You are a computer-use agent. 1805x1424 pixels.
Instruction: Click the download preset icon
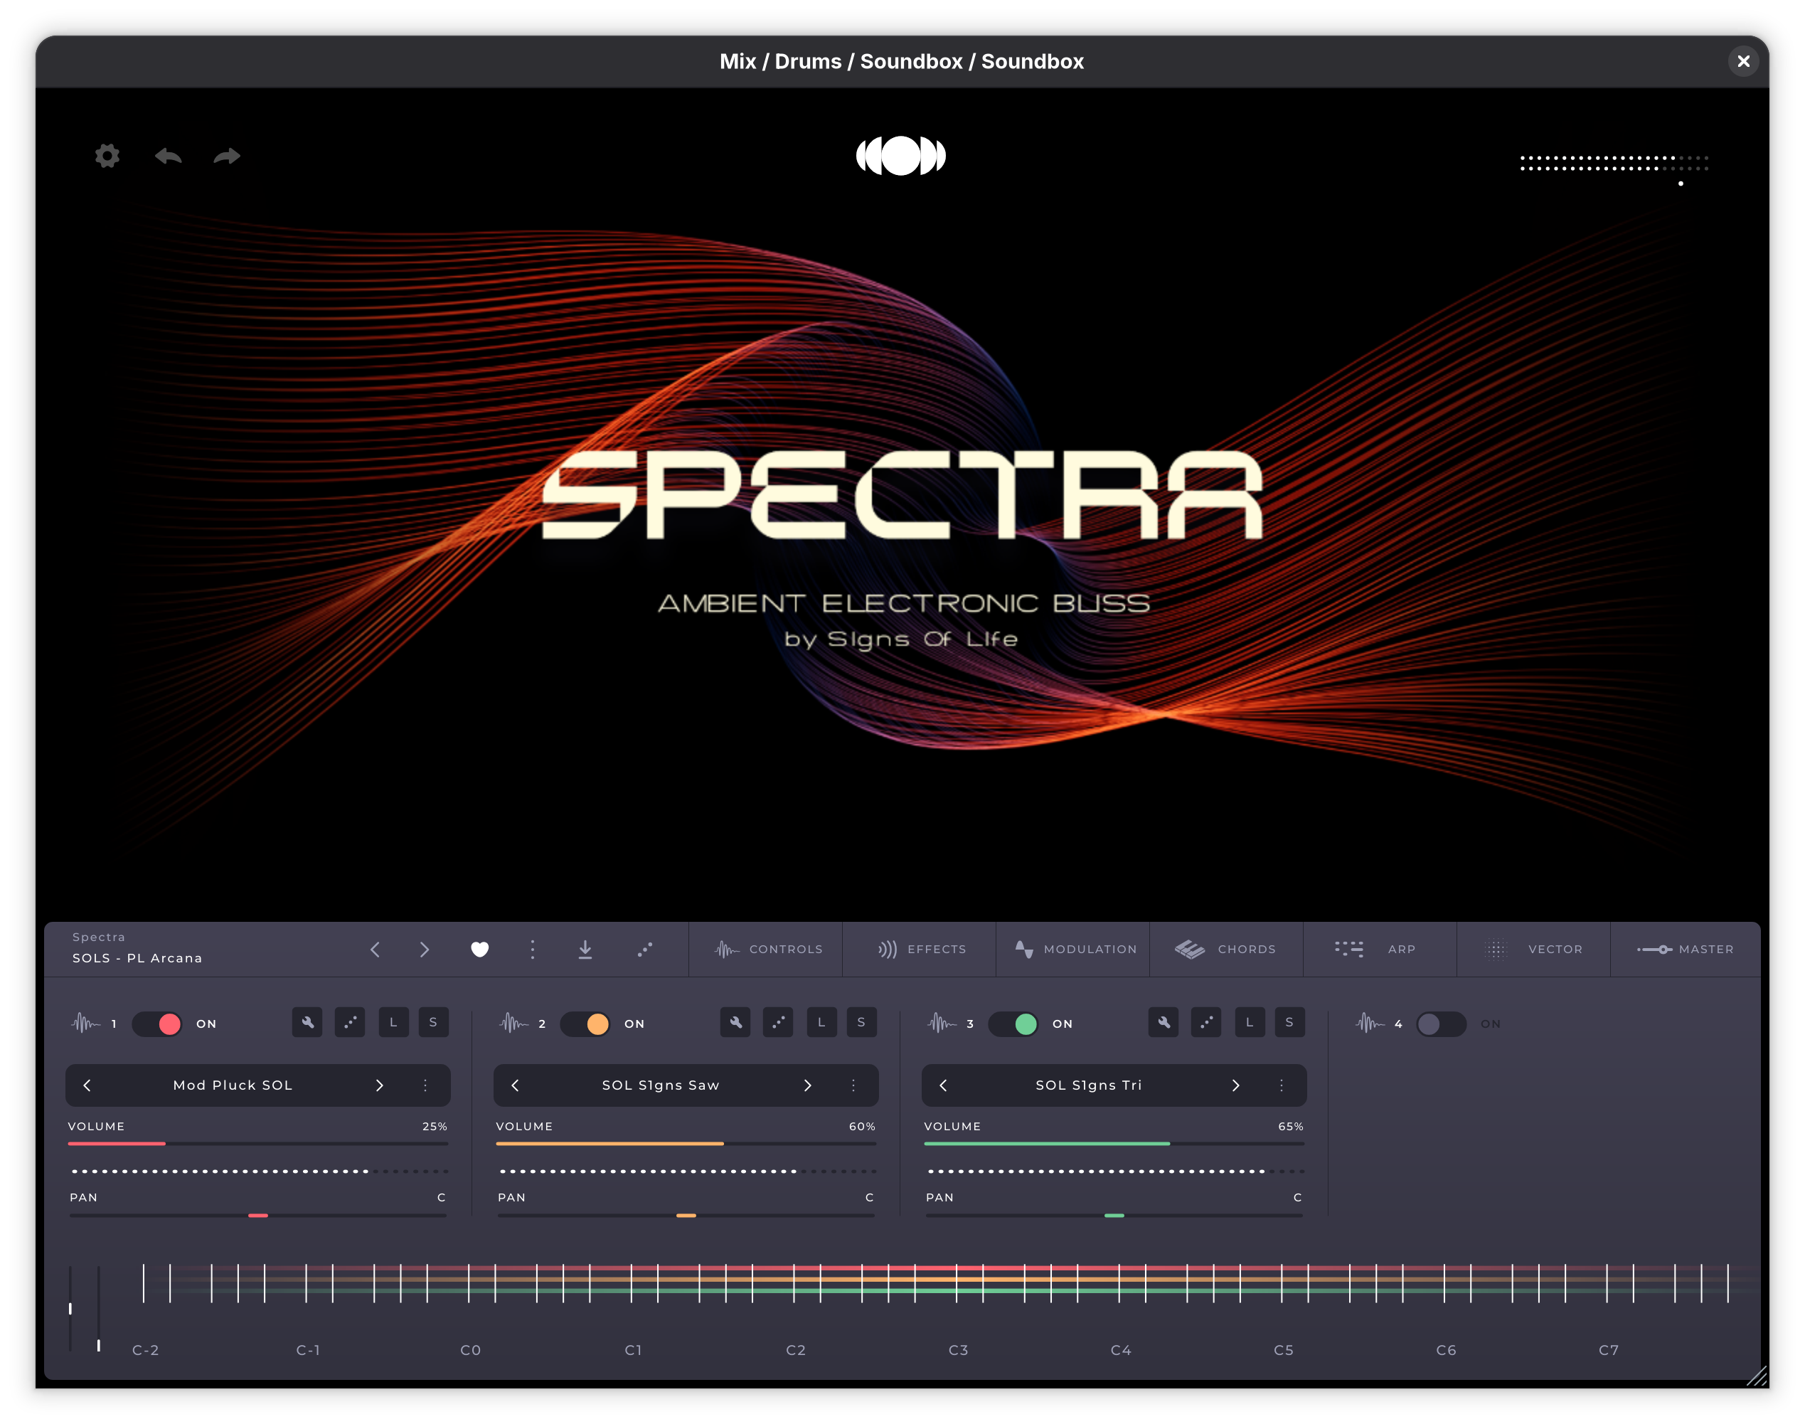pyautogui.click(x=585, y=949)
